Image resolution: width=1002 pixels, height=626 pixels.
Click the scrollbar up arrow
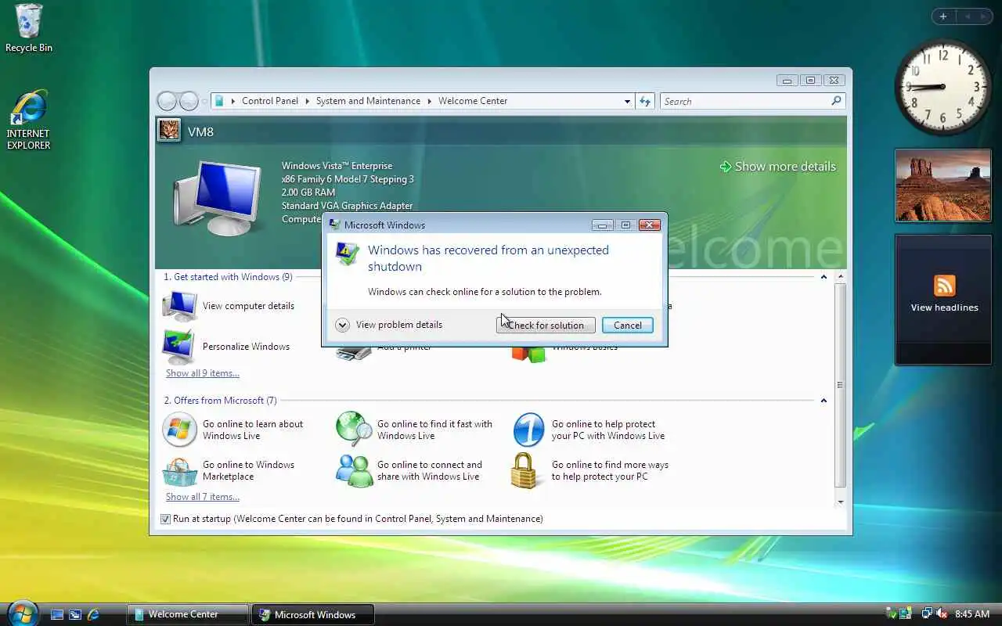[x=840, y=277]
